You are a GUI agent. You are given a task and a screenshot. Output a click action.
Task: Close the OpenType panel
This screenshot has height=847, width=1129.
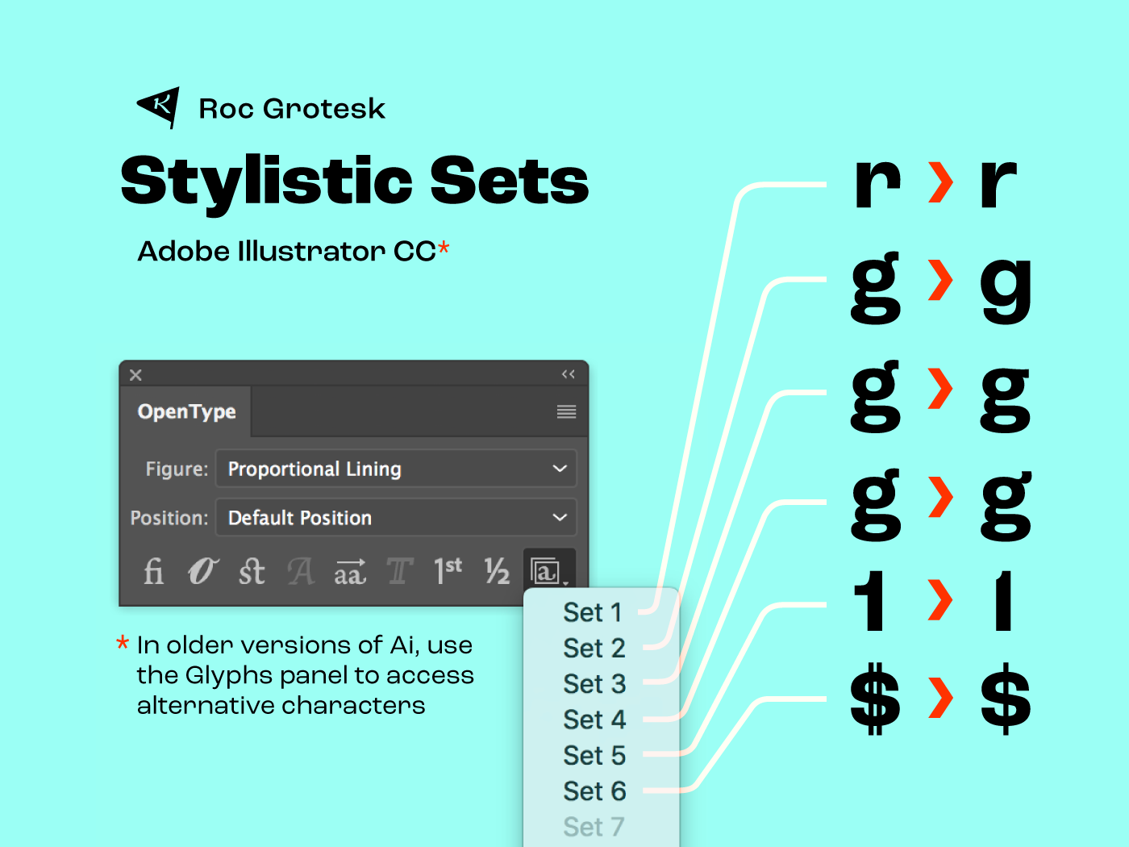coord(135,375)
